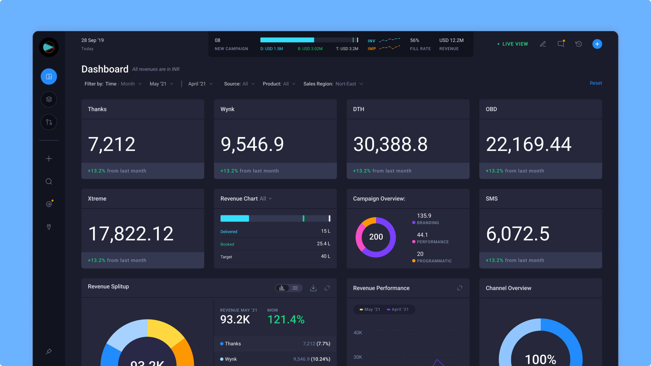
Task: Switch Revenue Splitup to list view
Action: coord(295,288)
